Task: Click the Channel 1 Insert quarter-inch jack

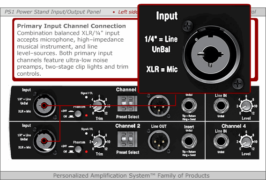Action: 189,106
